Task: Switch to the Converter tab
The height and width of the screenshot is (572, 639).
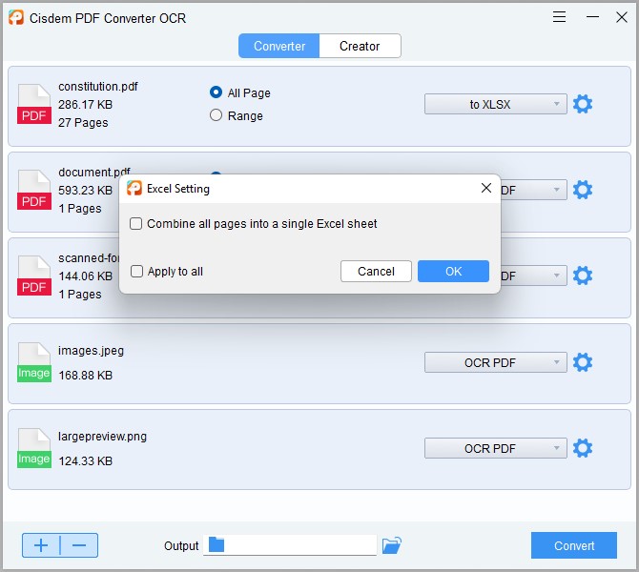Action: coord(279,46)
